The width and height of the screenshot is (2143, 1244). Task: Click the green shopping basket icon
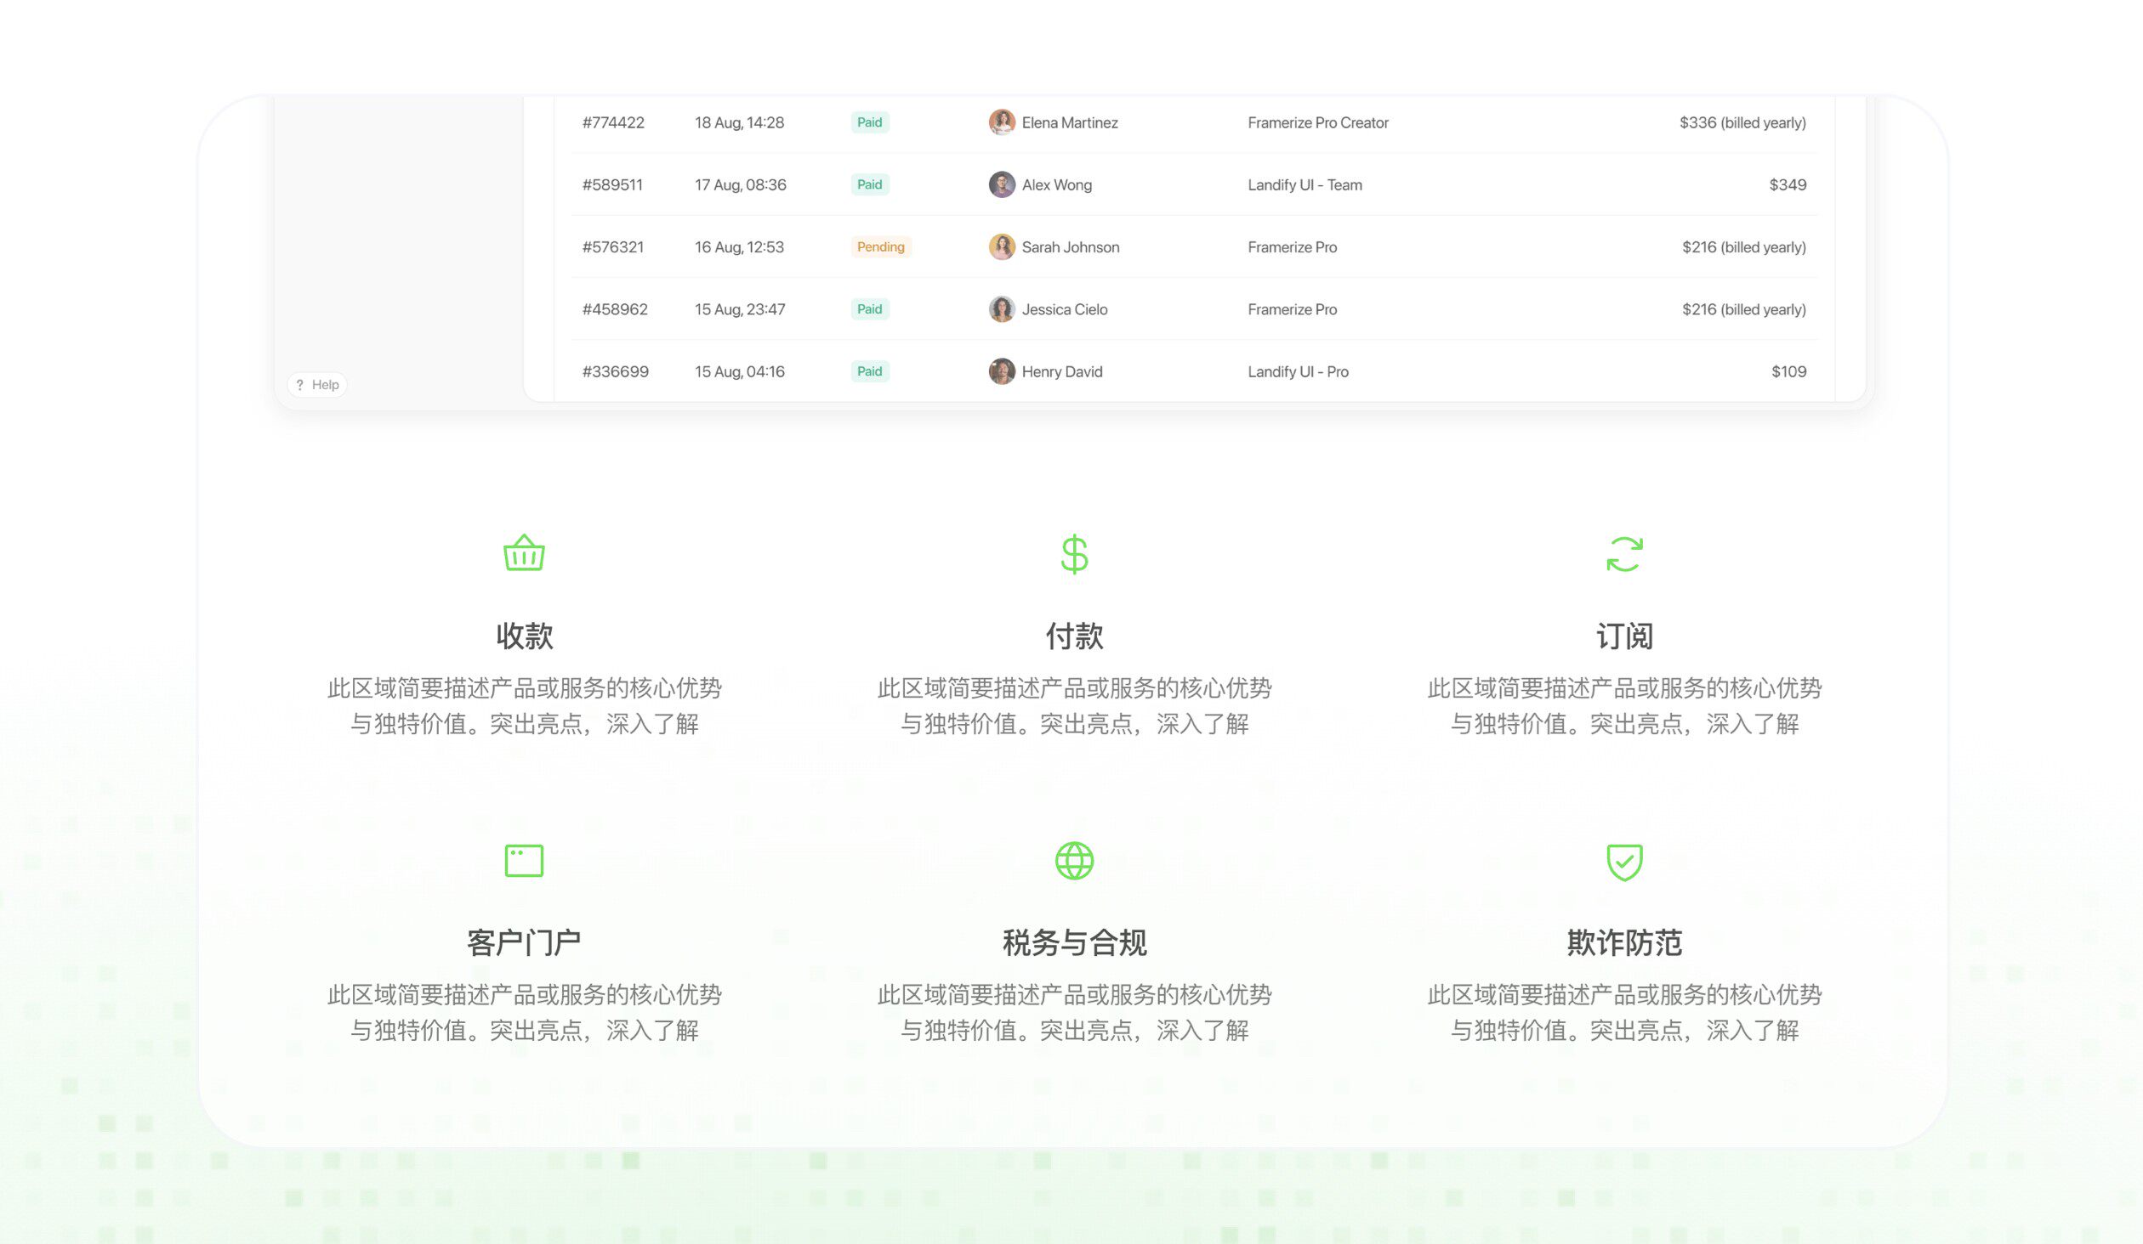point(524,553)
